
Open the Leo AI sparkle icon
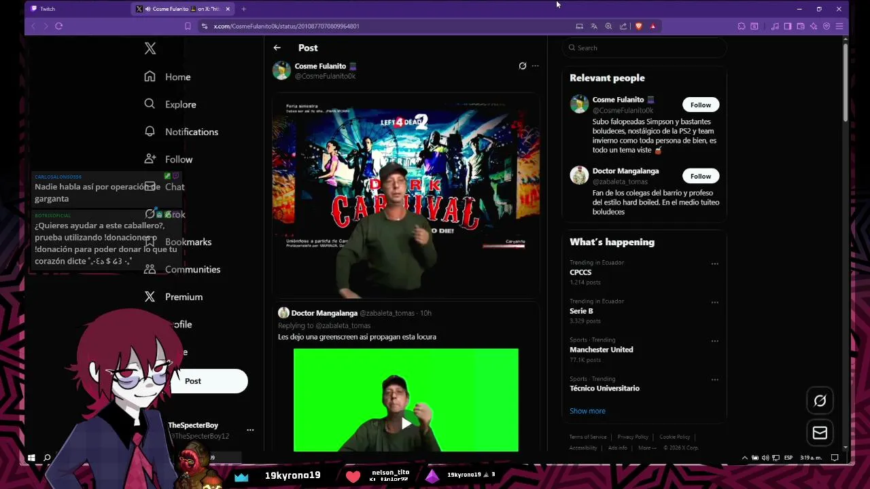coord(814,26)
